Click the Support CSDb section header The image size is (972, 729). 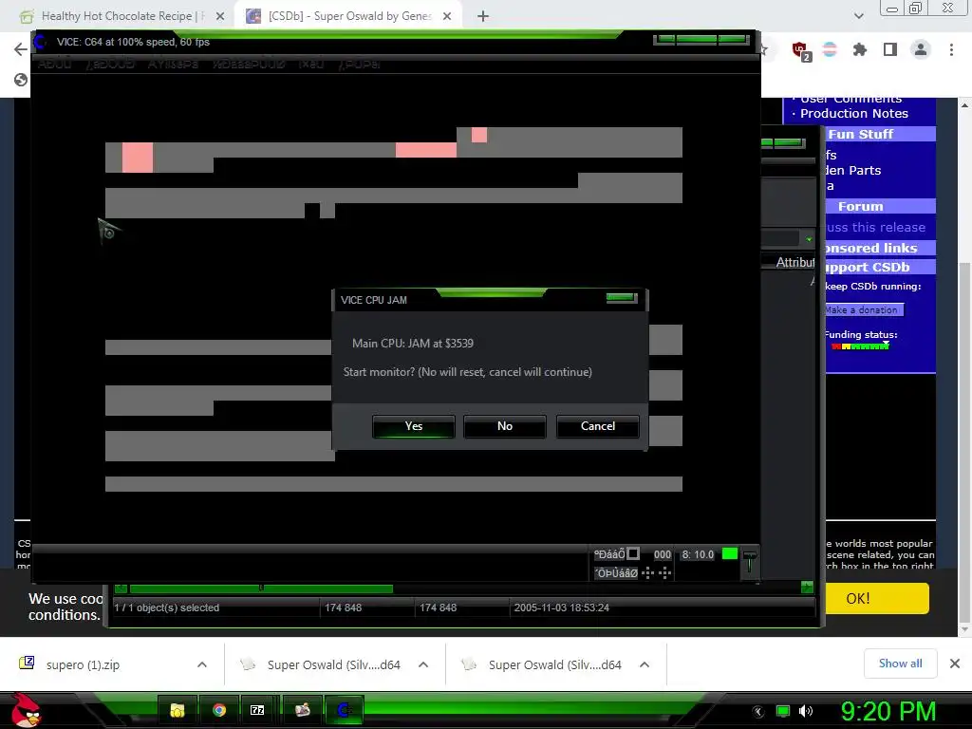pos(880,267)
